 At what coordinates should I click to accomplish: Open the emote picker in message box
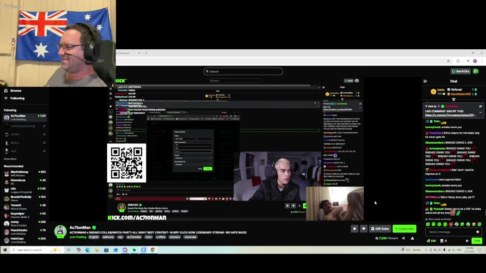[x=478, y=232]
